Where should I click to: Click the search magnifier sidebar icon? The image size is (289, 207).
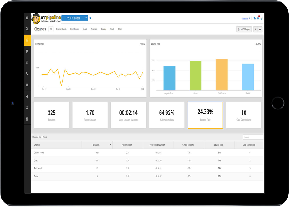(27, 29)
